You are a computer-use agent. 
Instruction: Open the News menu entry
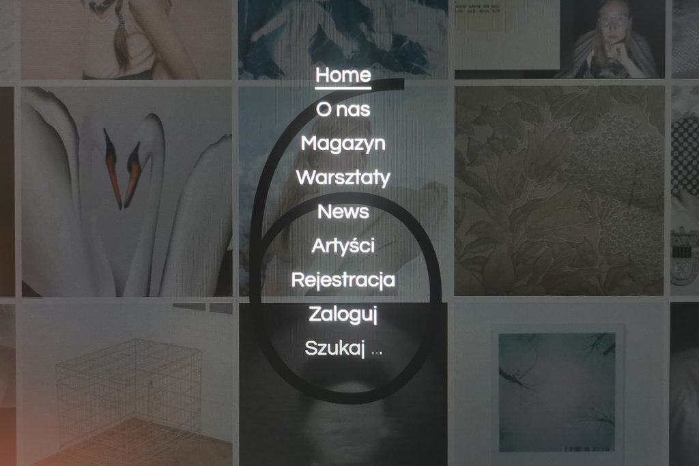click(343, 212)
